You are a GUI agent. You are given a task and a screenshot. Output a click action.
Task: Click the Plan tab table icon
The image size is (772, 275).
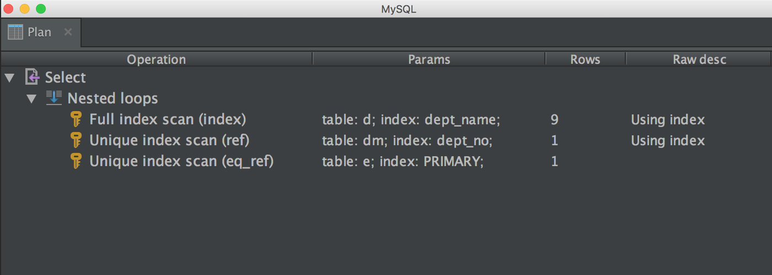pyautogui.click(x=15, y=32)
